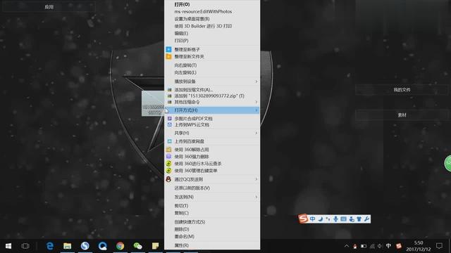Open the 我的文件 desktop fence title
Screen dimensions: 451x253
[402, 90]
